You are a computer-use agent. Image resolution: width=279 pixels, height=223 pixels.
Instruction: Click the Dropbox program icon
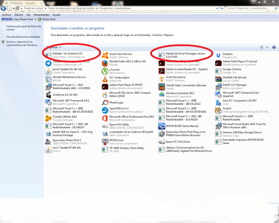218,55
